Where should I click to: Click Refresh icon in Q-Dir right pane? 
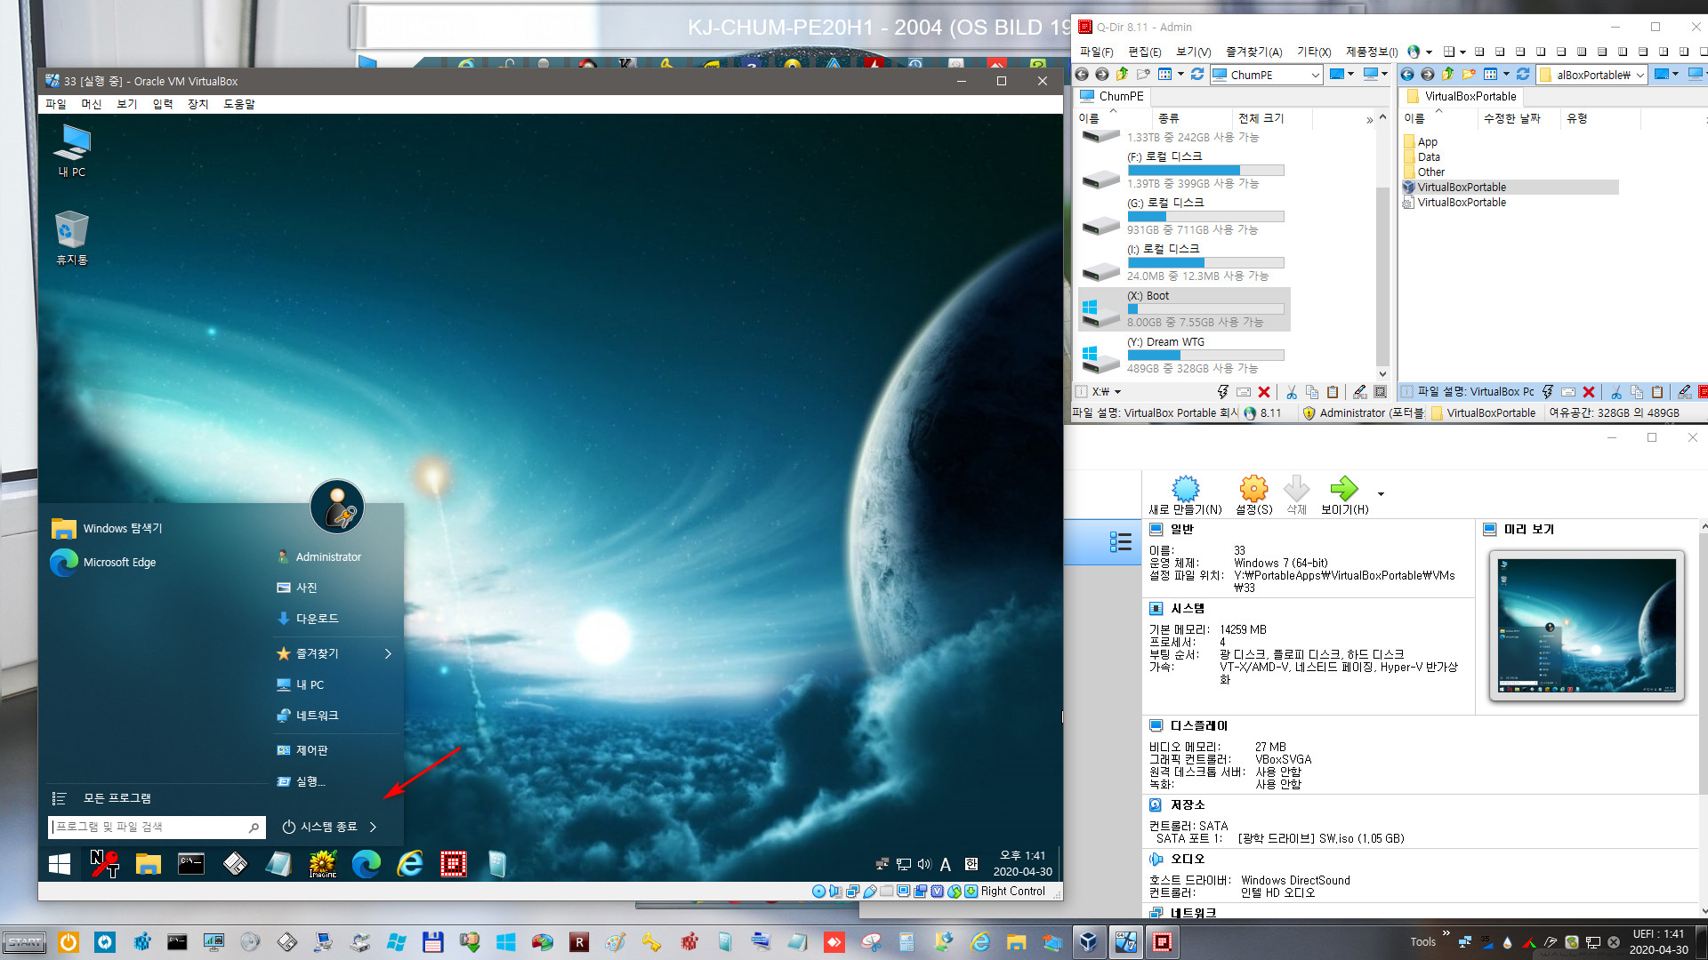tap(1523, 75)
